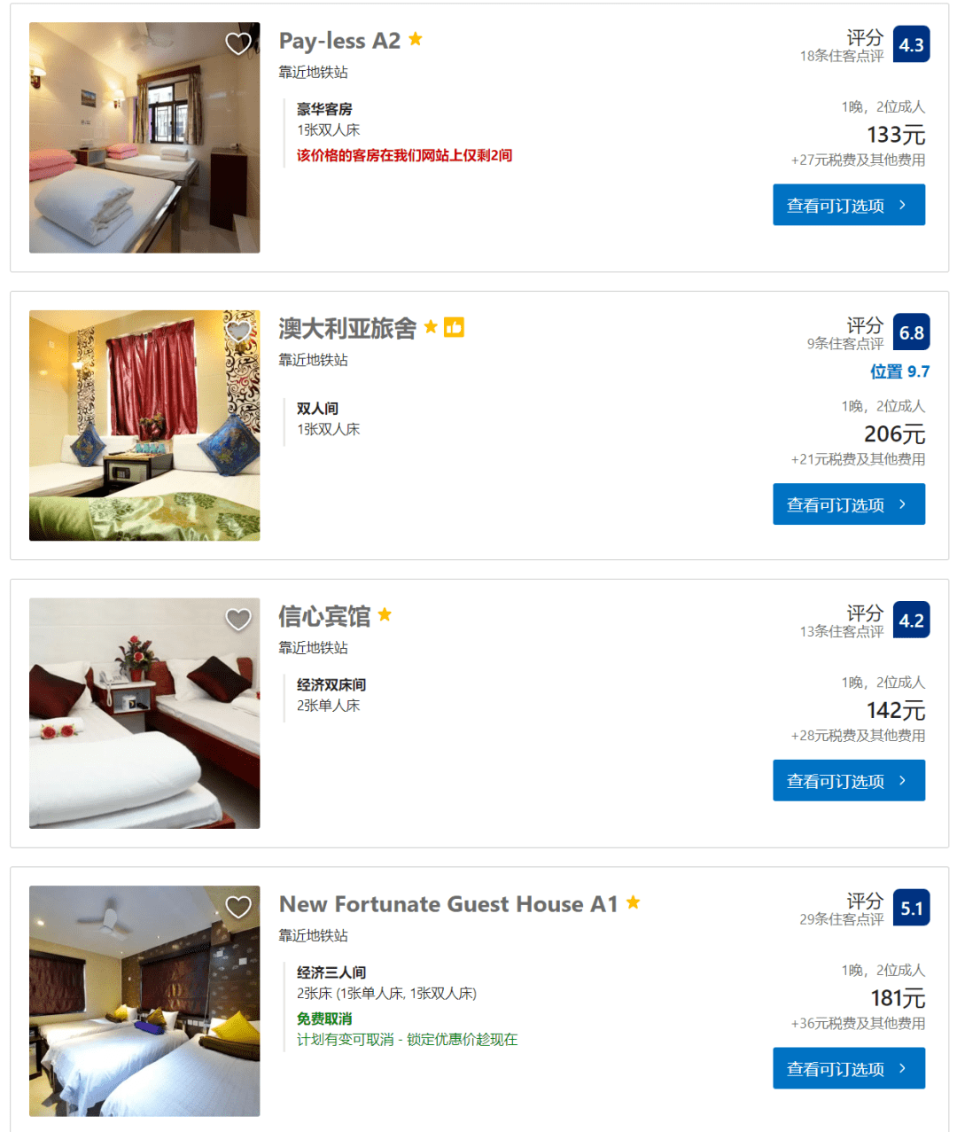This screenshot has width=957, height=1132.
Task: Click the heart icon on New Fortunate Guest House
Action: (x=238, y=907)
